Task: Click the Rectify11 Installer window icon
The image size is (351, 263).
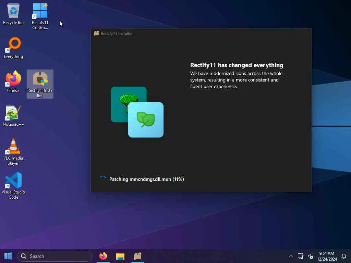Action: click(96, 33)
